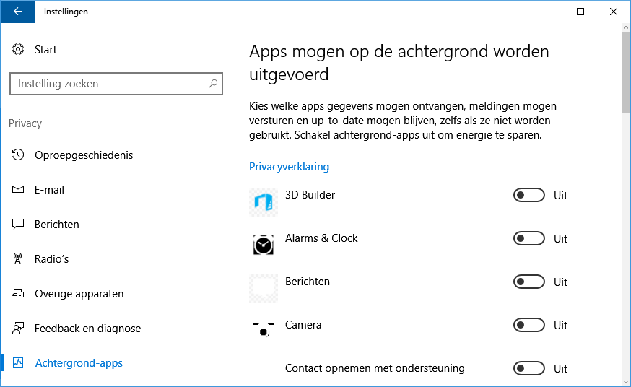Click the search magnifier icon
The height and width of the screenshot is (387, 631).
coord(213,84)
